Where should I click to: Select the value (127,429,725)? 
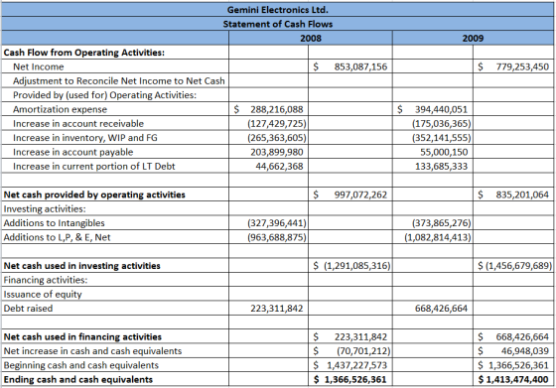277,124
